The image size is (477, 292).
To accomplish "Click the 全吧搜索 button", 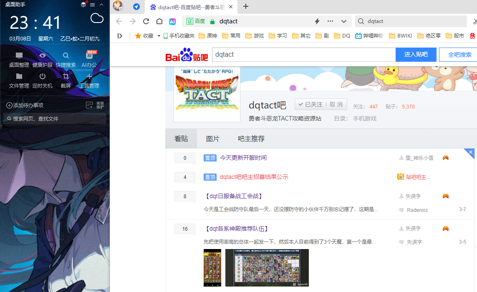I will tap(459, 55).
